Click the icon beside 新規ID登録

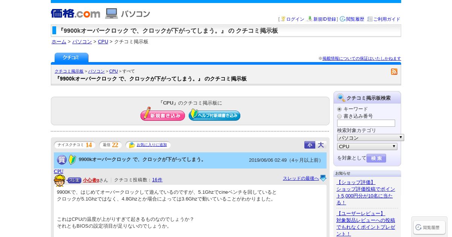coord(310,19)
